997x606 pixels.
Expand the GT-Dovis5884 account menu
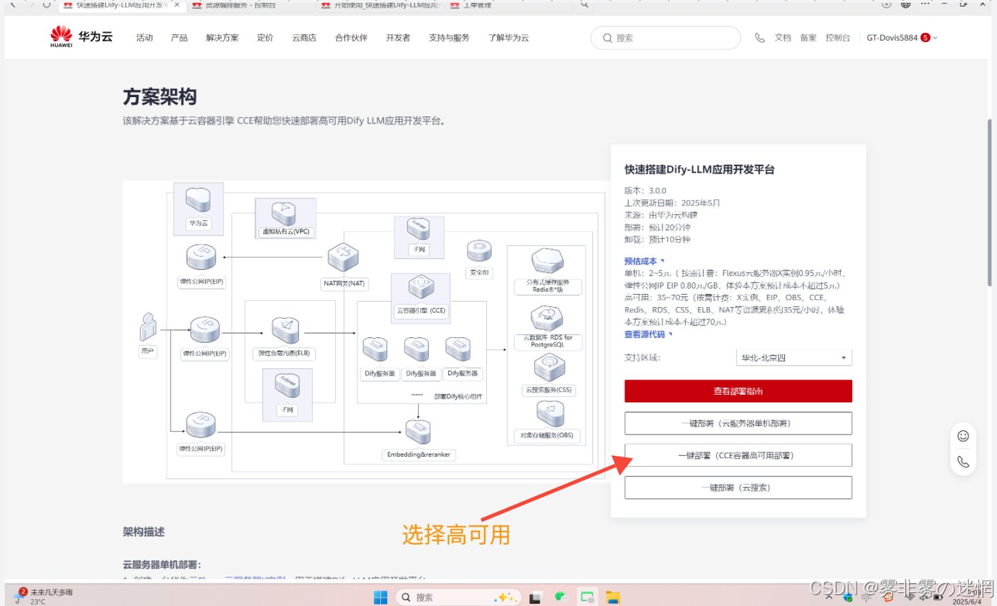[x=902, y=38]
